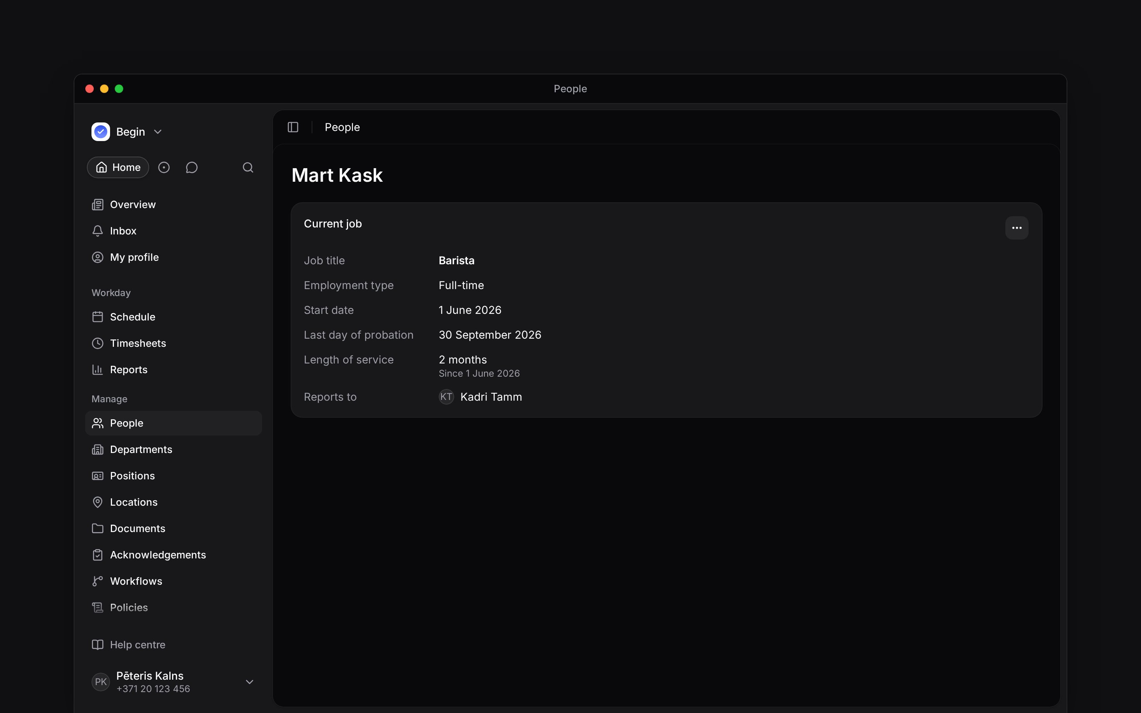
Task: Click the phone number +371 20 123 456
Action: pyautogui.click(x=153, y=689)
